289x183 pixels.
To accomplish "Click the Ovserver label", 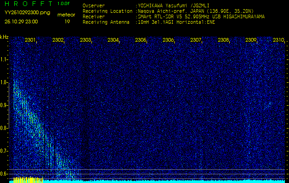I will 94,5.
